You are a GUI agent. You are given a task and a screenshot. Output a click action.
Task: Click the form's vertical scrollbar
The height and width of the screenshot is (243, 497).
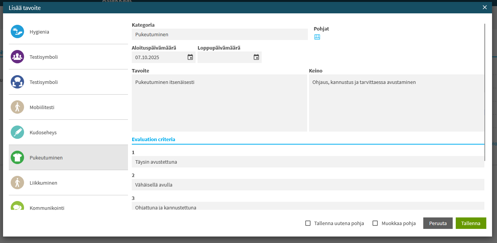click(x=485, y=92)
